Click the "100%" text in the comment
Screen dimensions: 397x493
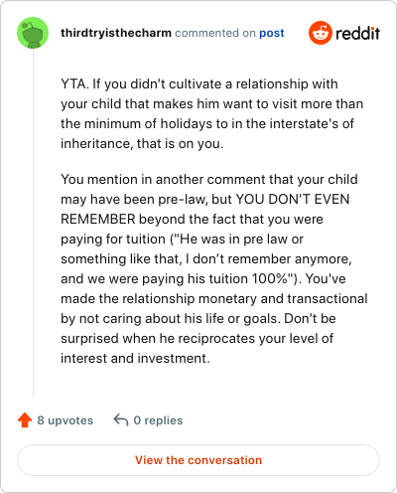[270, 278]
